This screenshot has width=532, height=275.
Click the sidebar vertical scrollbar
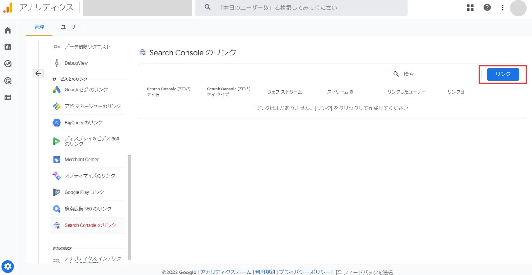click(x=129, y=207)
